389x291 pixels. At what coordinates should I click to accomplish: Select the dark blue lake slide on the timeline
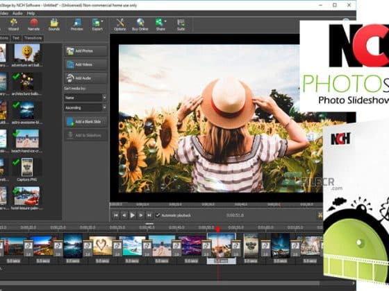point(73,246)
